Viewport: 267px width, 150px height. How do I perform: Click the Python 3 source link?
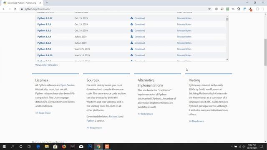point(114,117)
